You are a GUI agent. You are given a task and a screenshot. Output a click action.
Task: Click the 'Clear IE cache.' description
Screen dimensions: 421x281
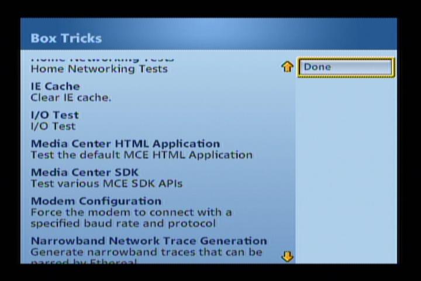click(70, 97)
